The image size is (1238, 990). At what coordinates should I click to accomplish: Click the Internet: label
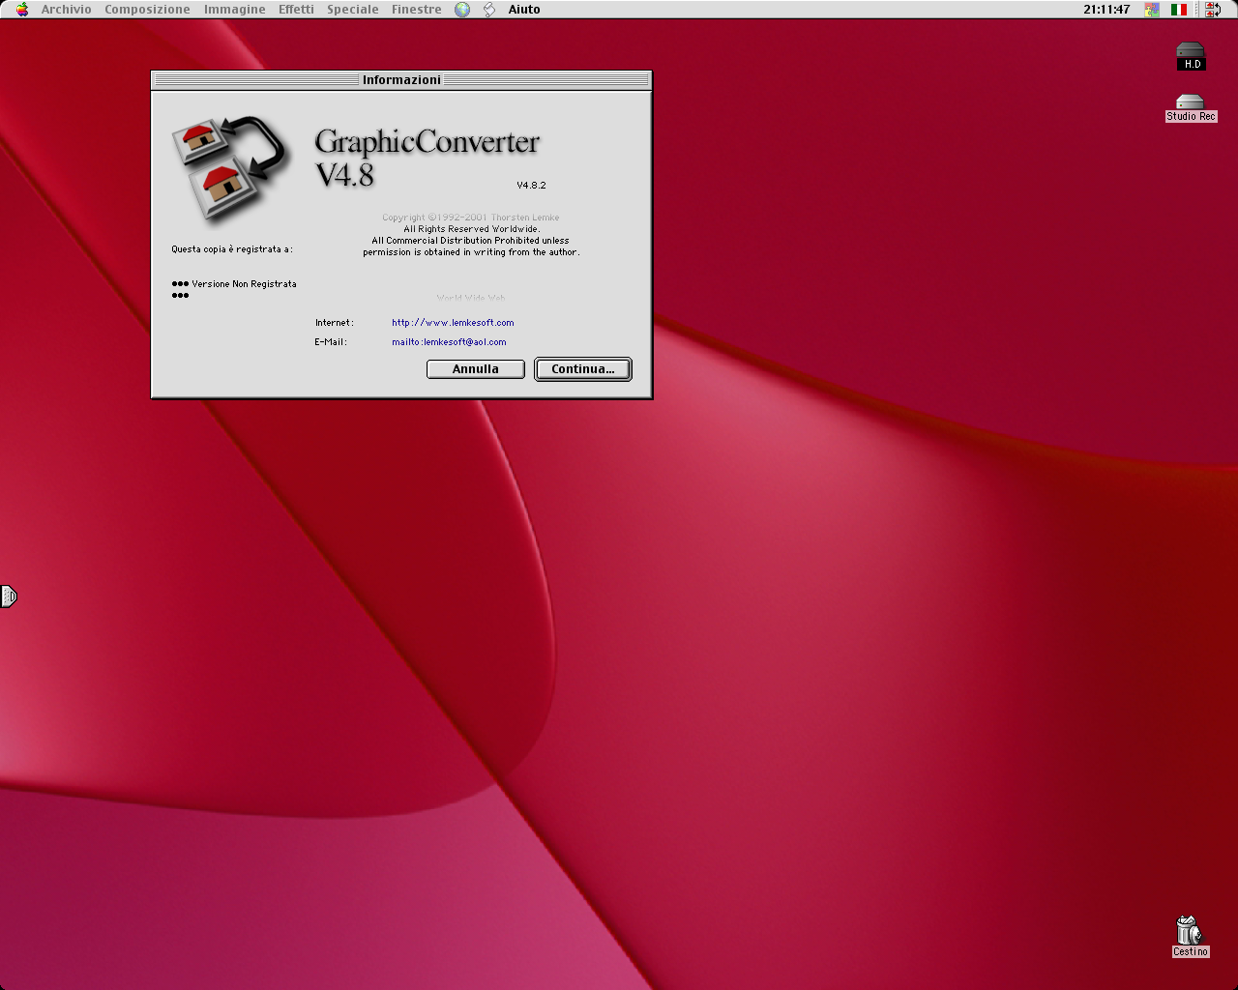[x=335, y=323]
